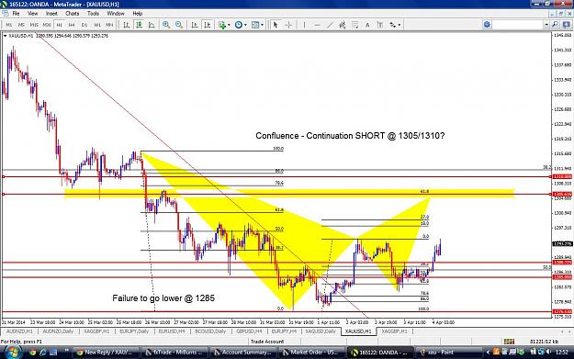Open the indicators list button
Image resolution: width=574 pixels, height=359 pixels.
[222, 25]
